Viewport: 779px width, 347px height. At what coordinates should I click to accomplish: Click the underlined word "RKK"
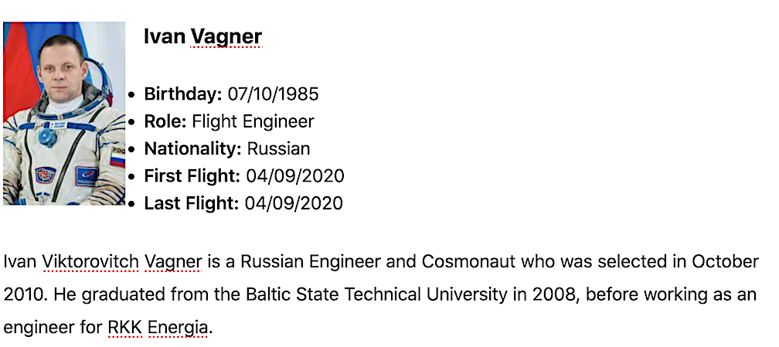pos(124,328)
